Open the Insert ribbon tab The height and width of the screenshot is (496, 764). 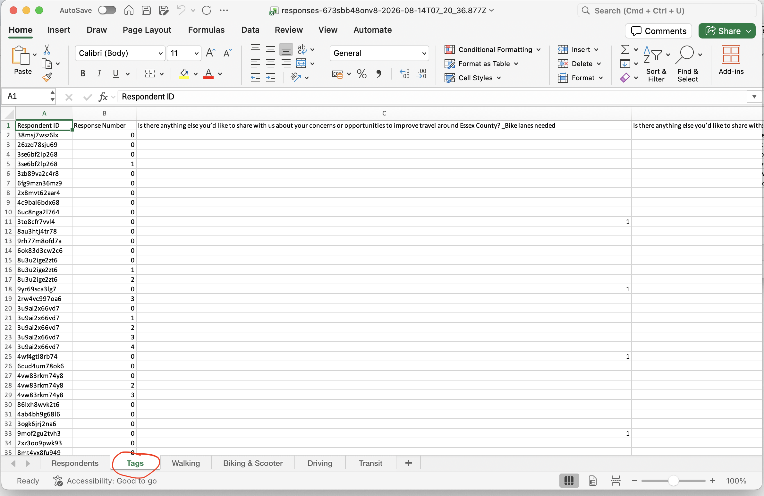59,30
